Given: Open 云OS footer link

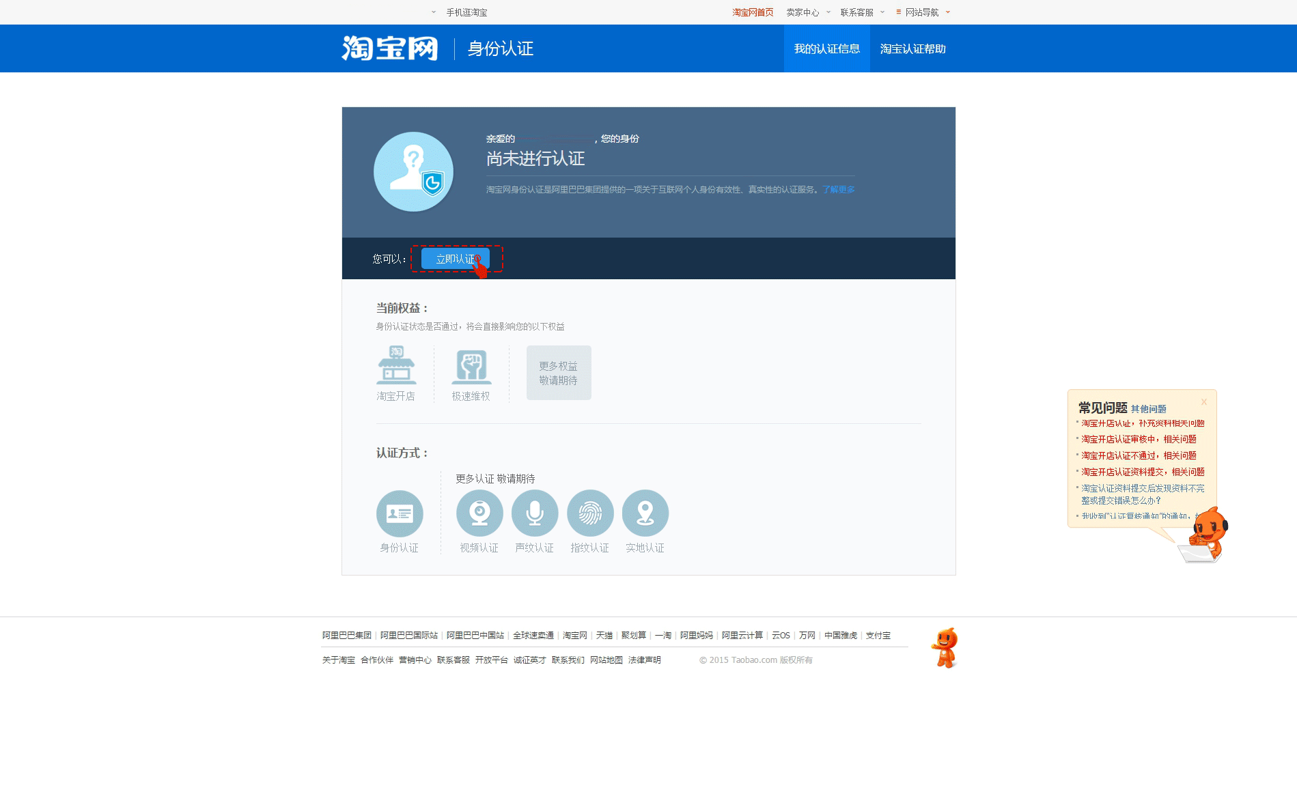Looking at the screenshot, I should 781,635.
